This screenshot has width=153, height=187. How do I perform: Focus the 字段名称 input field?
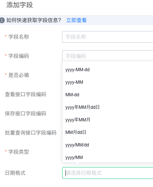[108, 37]
